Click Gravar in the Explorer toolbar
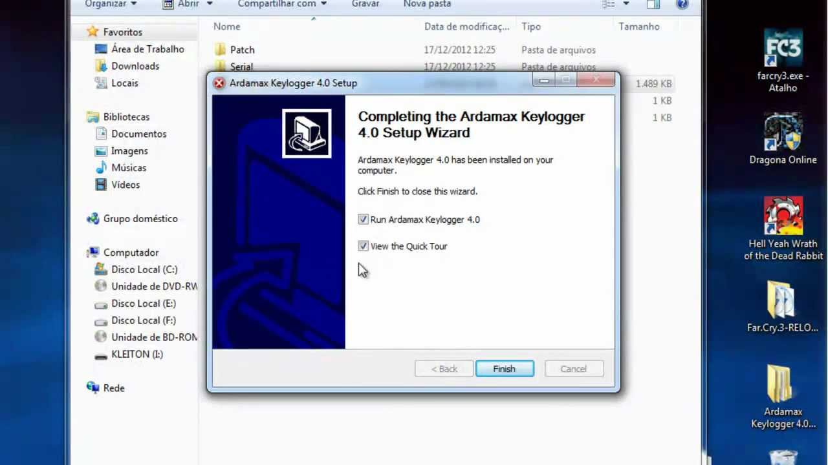Viewport: 828px width, 465px height. 365,4
